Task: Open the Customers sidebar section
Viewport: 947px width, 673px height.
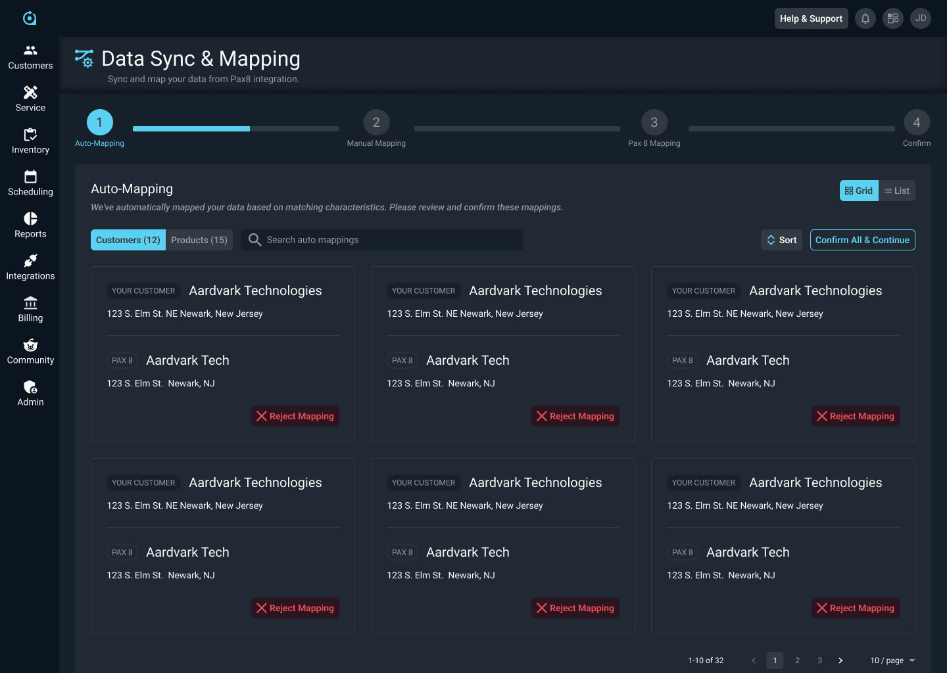Action: point(30,57)
